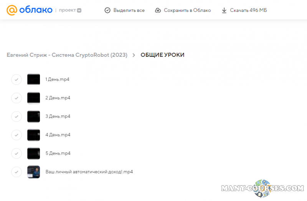Click the Облако @ logo icon
The width and height of the screenshot is (307, 201).
pos(12,10)
